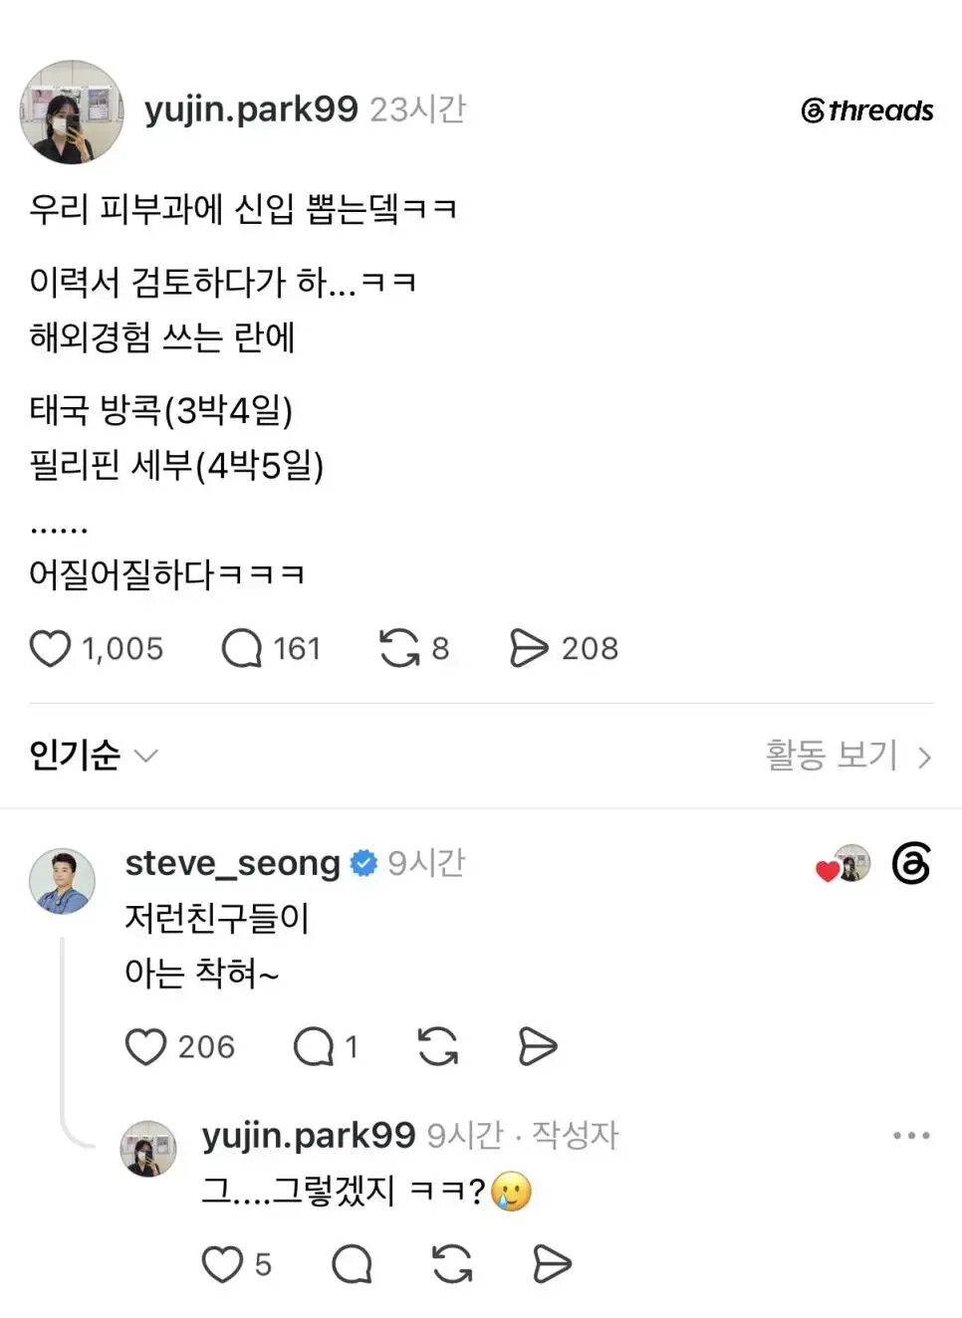Open steve_seong's profile avatar
The height and width of the screenshot is (1318, 962).
[62, 881]
